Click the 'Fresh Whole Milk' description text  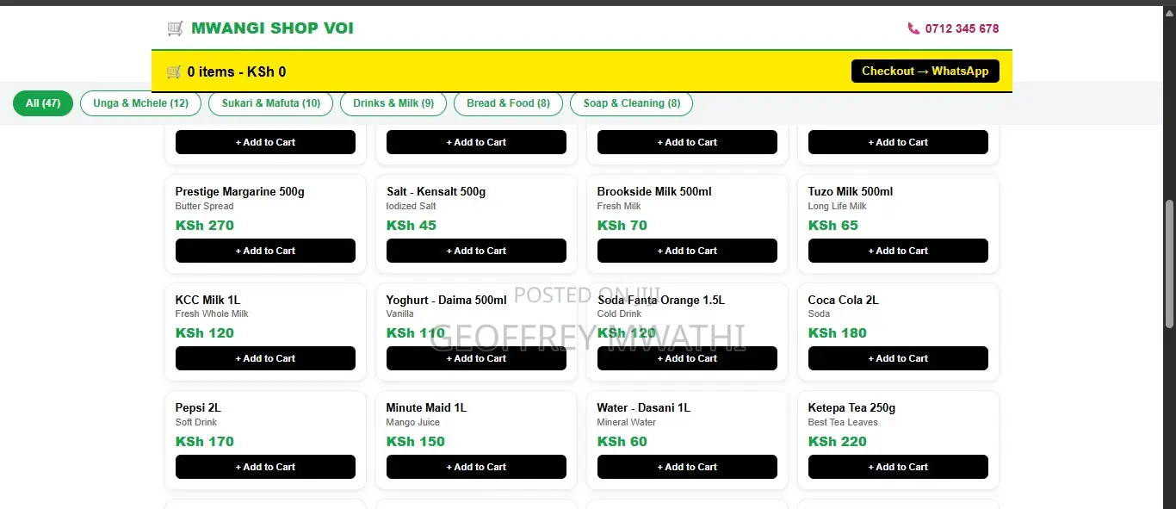[212, 314]
